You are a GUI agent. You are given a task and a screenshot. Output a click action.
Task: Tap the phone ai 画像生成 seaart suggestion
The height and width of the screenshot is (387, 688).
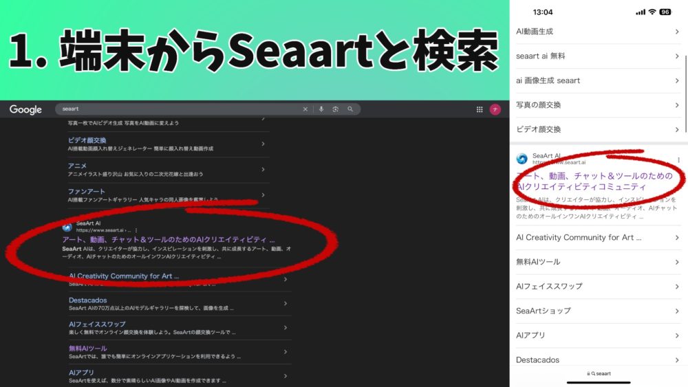(x=548, y=80)
